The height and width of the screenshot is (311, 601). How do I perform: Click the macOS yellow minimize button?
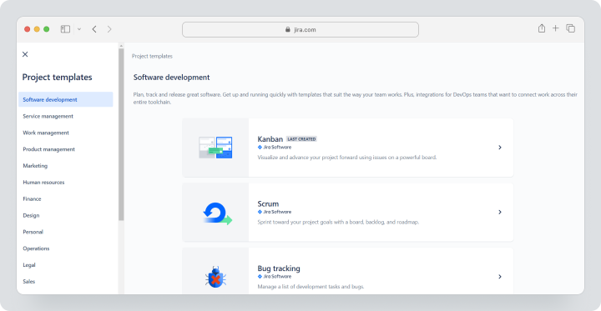pyautogui.click(x=37, y=29)
